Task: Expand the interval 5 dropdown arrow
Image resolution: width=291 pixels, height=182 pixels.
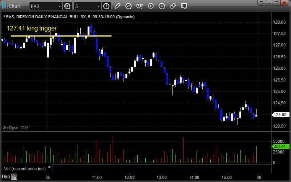Action: point(98,6)
